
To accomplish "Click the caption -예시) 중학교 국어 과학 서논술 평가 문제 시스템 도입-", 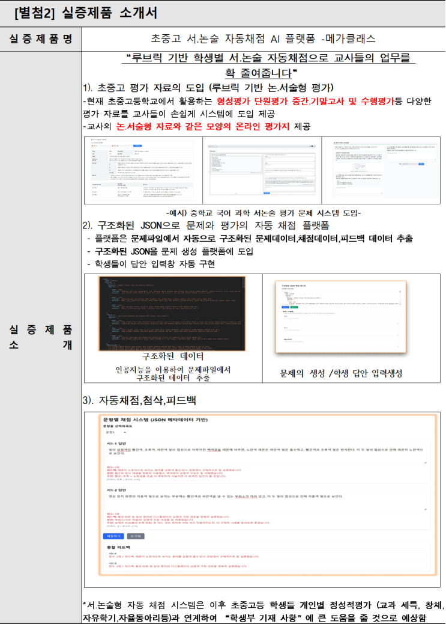I will tap(263, 213).
